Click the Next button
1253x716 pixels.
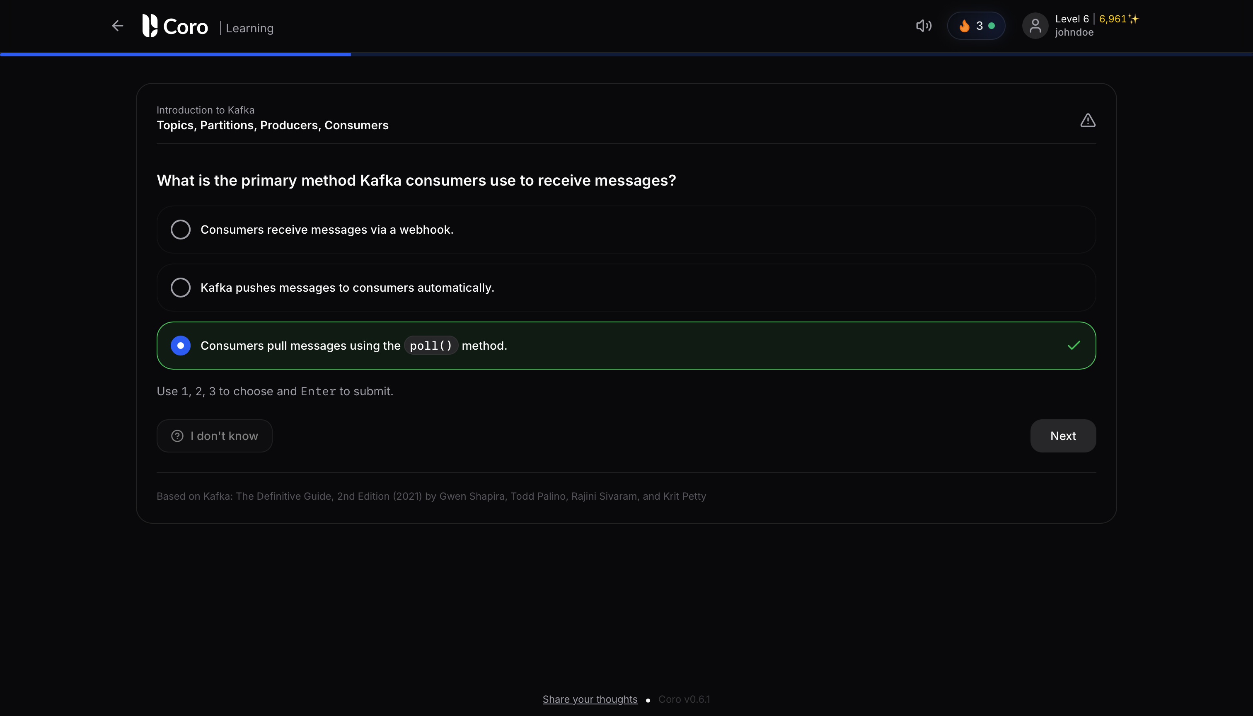[1063, 436]
